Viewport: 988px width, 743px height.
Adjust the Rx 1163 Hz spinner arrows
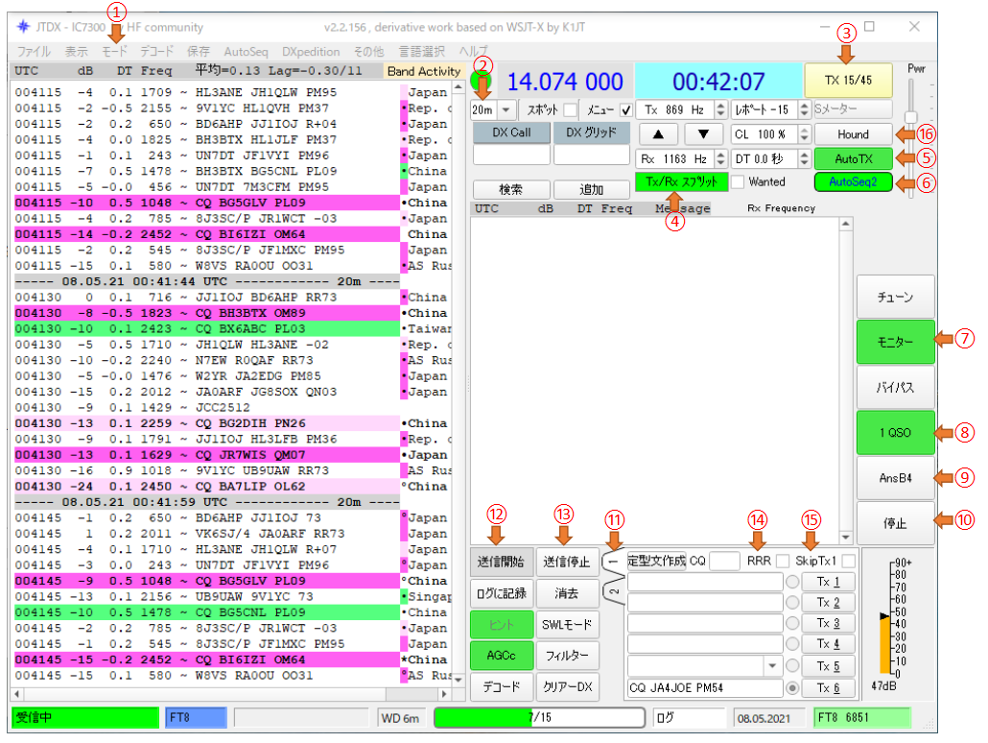tap(720, 159)
